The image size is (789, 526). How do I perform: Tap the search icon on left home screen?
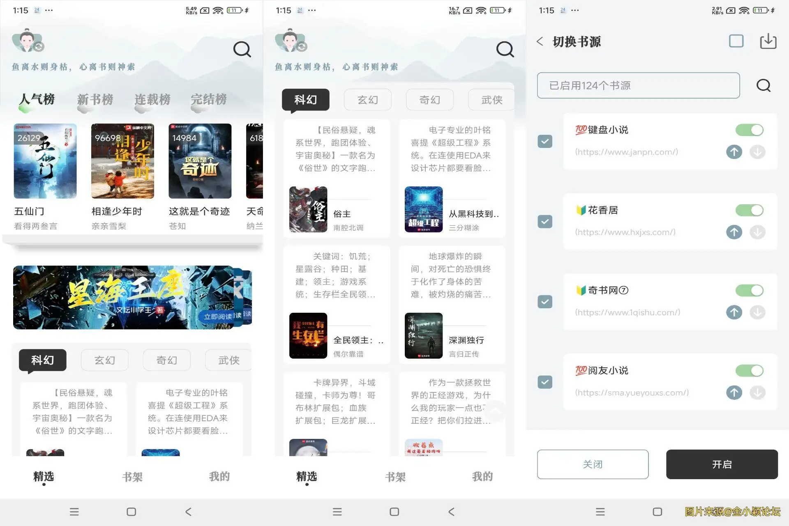(242, 49)
